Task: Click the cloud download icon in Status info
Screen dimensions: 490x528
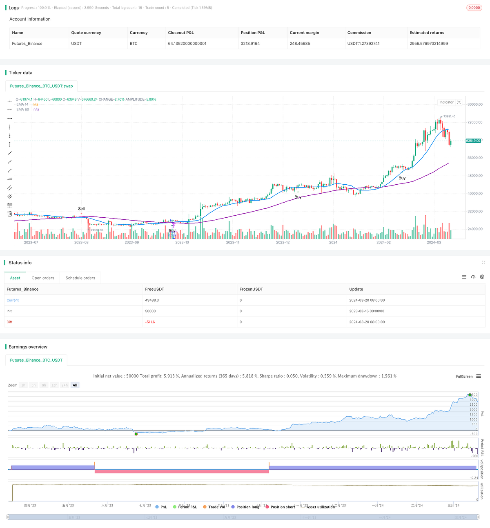Action: [473, 277]
